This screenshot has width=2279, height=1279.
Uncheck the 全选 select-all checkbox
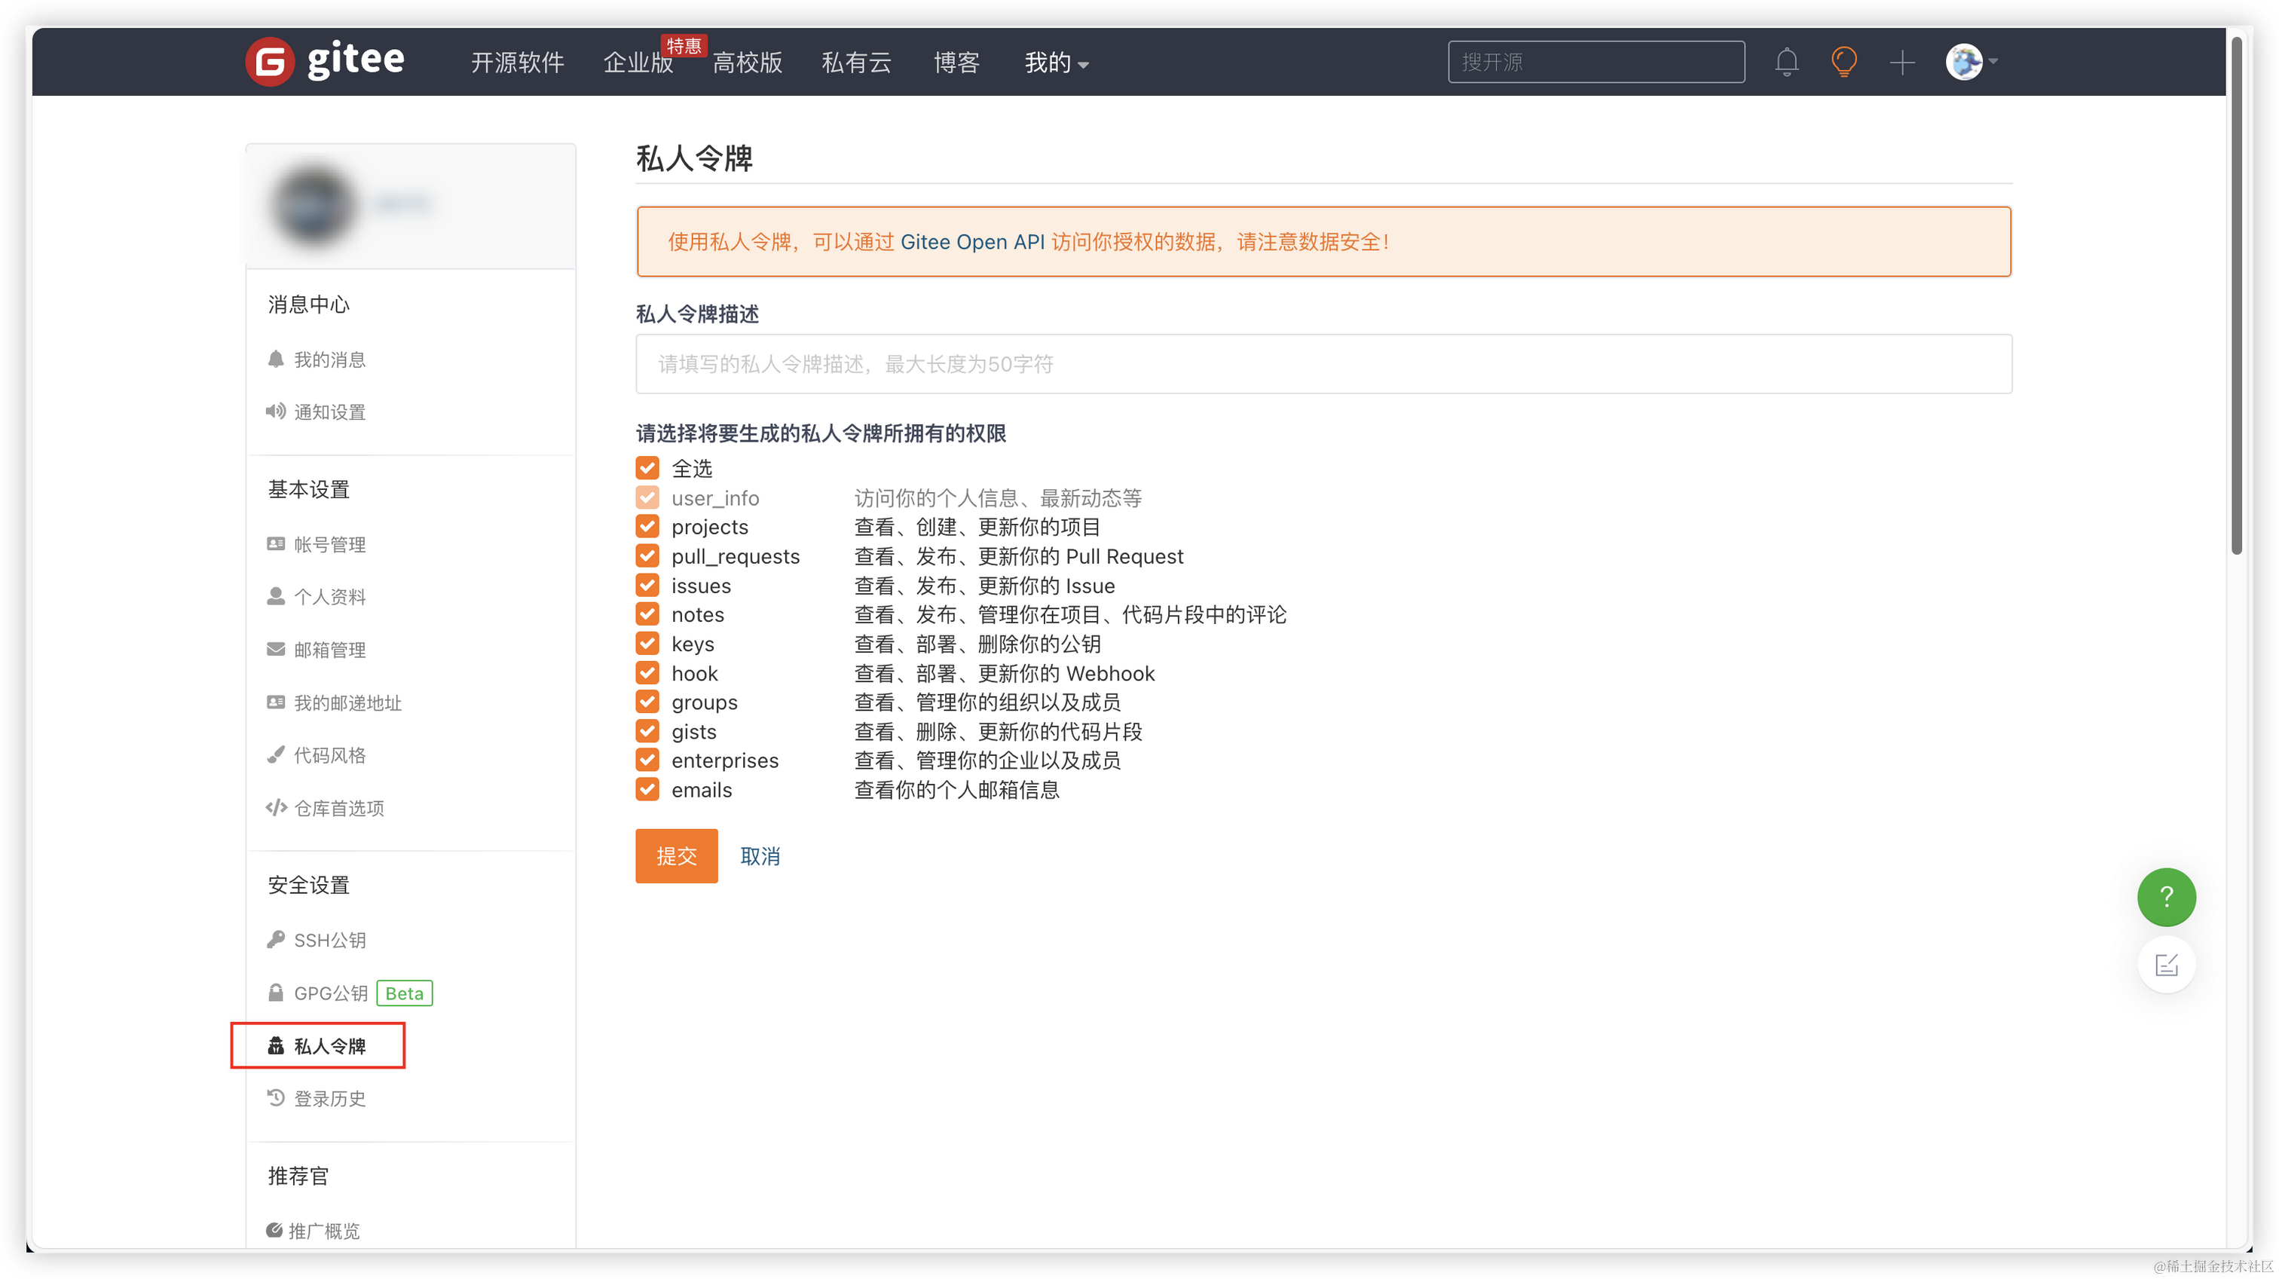point(647,468)
